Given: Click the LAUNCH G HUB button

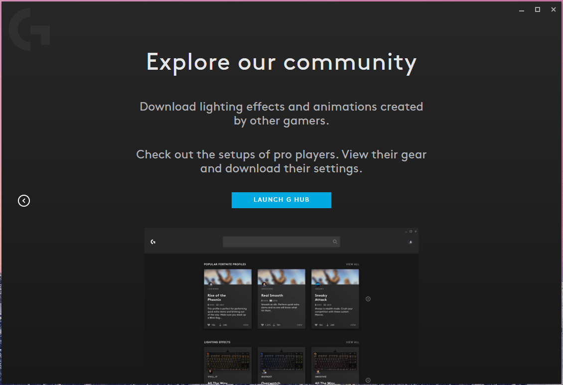Looking at the screenshot, I should (281, 200).
